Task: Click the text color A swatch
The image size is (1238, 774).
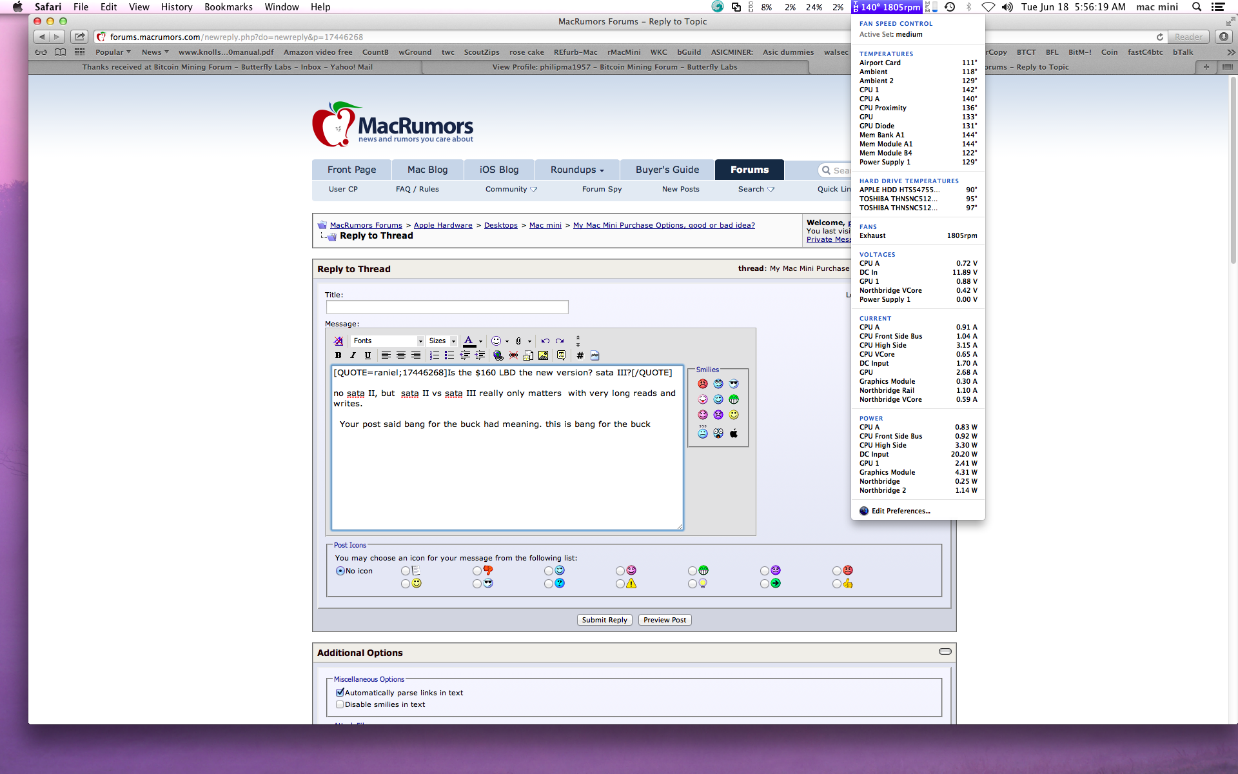Action: coord(469,341)
